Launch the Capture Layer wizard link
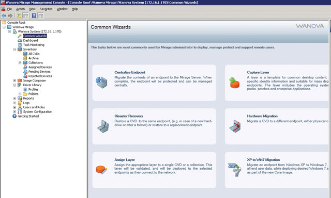Screen dimensions: 331x198 tap(258, 72)
